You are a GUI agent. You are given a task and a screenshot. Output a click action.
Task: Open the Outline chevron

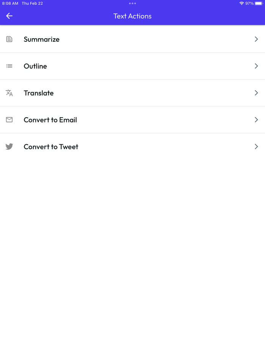(256, 66)
